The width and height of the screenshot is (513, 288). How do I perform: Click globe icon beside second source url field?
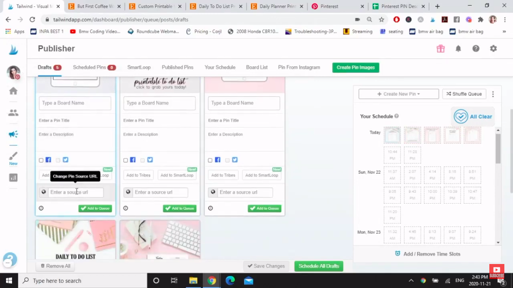pyautogui.click(x=128, y=192)
